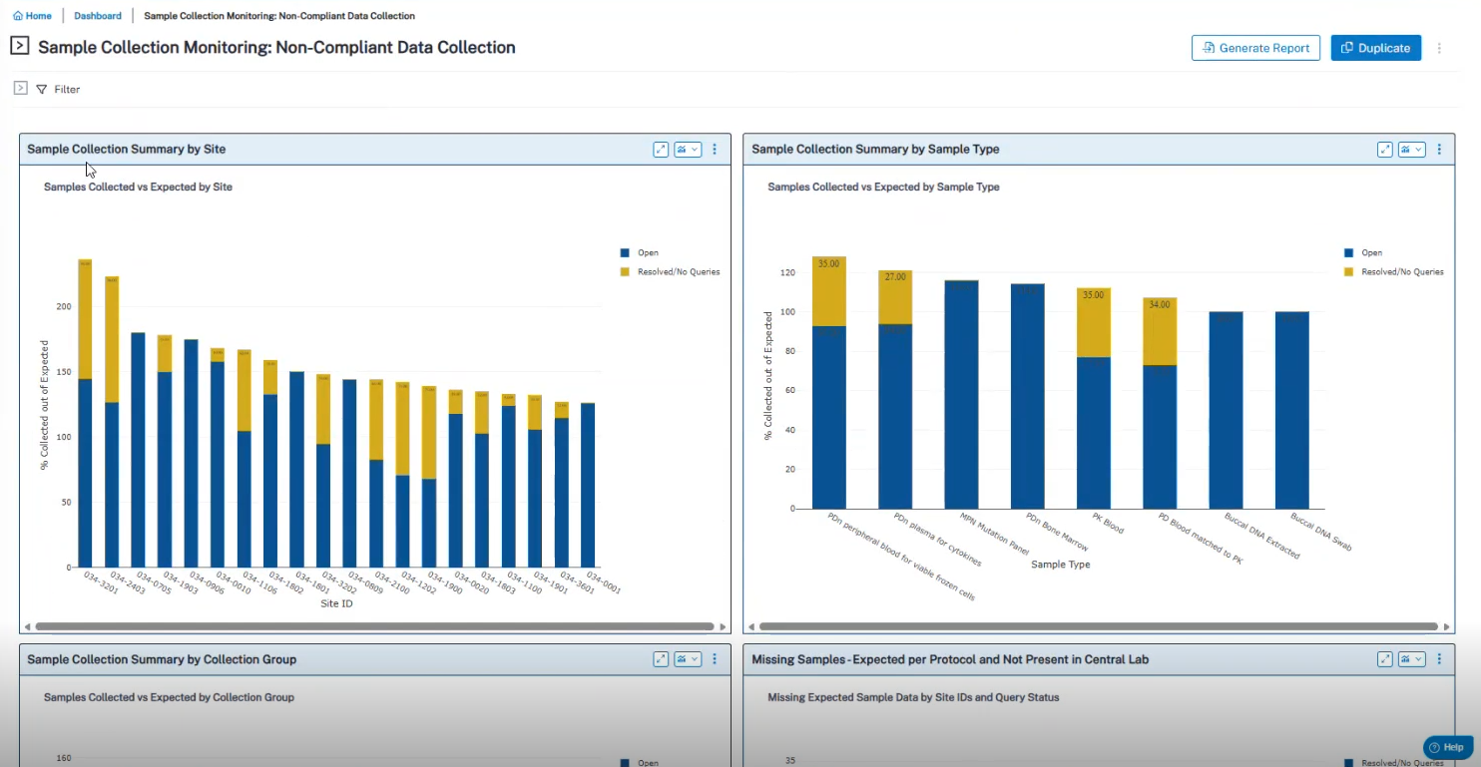The height and width of the screenshot is (767, 1481).
Task: Open the Help widget
Action: [1446, 746]
